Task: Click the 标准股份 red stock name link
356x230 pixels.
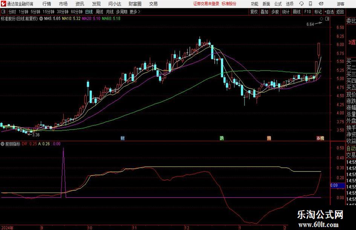Action: (229, 4)
